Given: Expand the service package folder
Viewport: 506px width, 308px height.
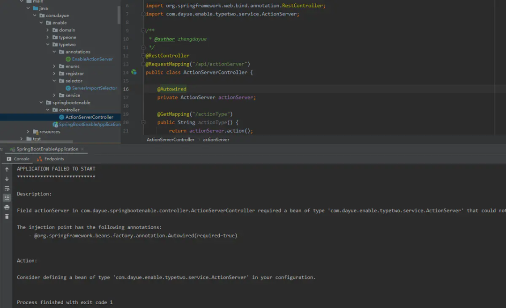Looking at the screenshot, I should click(x=55, y=95).
